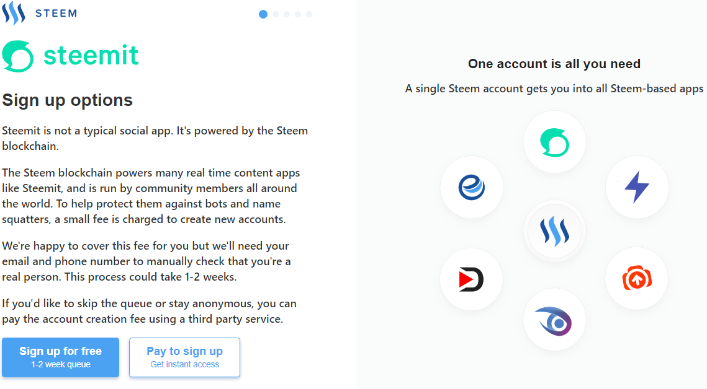This screenshot has height=389, width=707.
Task: Select the first active blue step dot
Action: coord(263,14)
